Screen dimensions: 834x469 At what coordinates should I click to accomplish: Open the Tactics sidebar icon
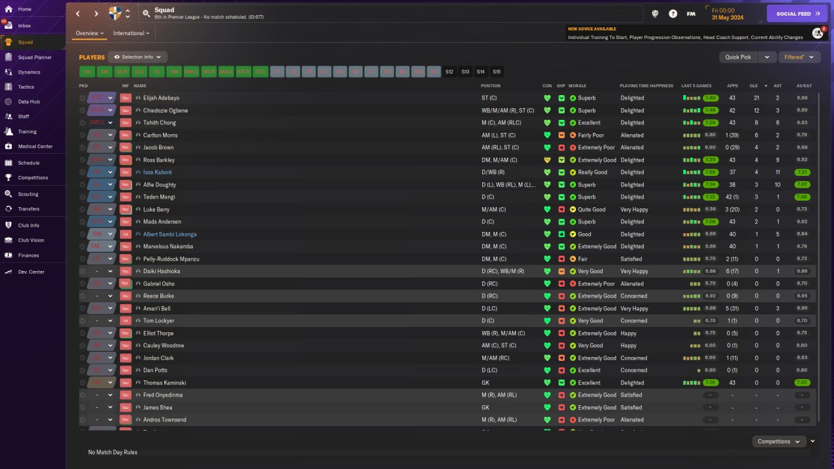coord(8,87)
